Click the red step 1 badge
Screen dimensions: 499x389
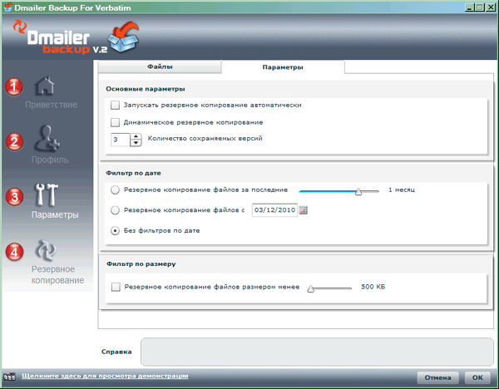tap(14, 86)
